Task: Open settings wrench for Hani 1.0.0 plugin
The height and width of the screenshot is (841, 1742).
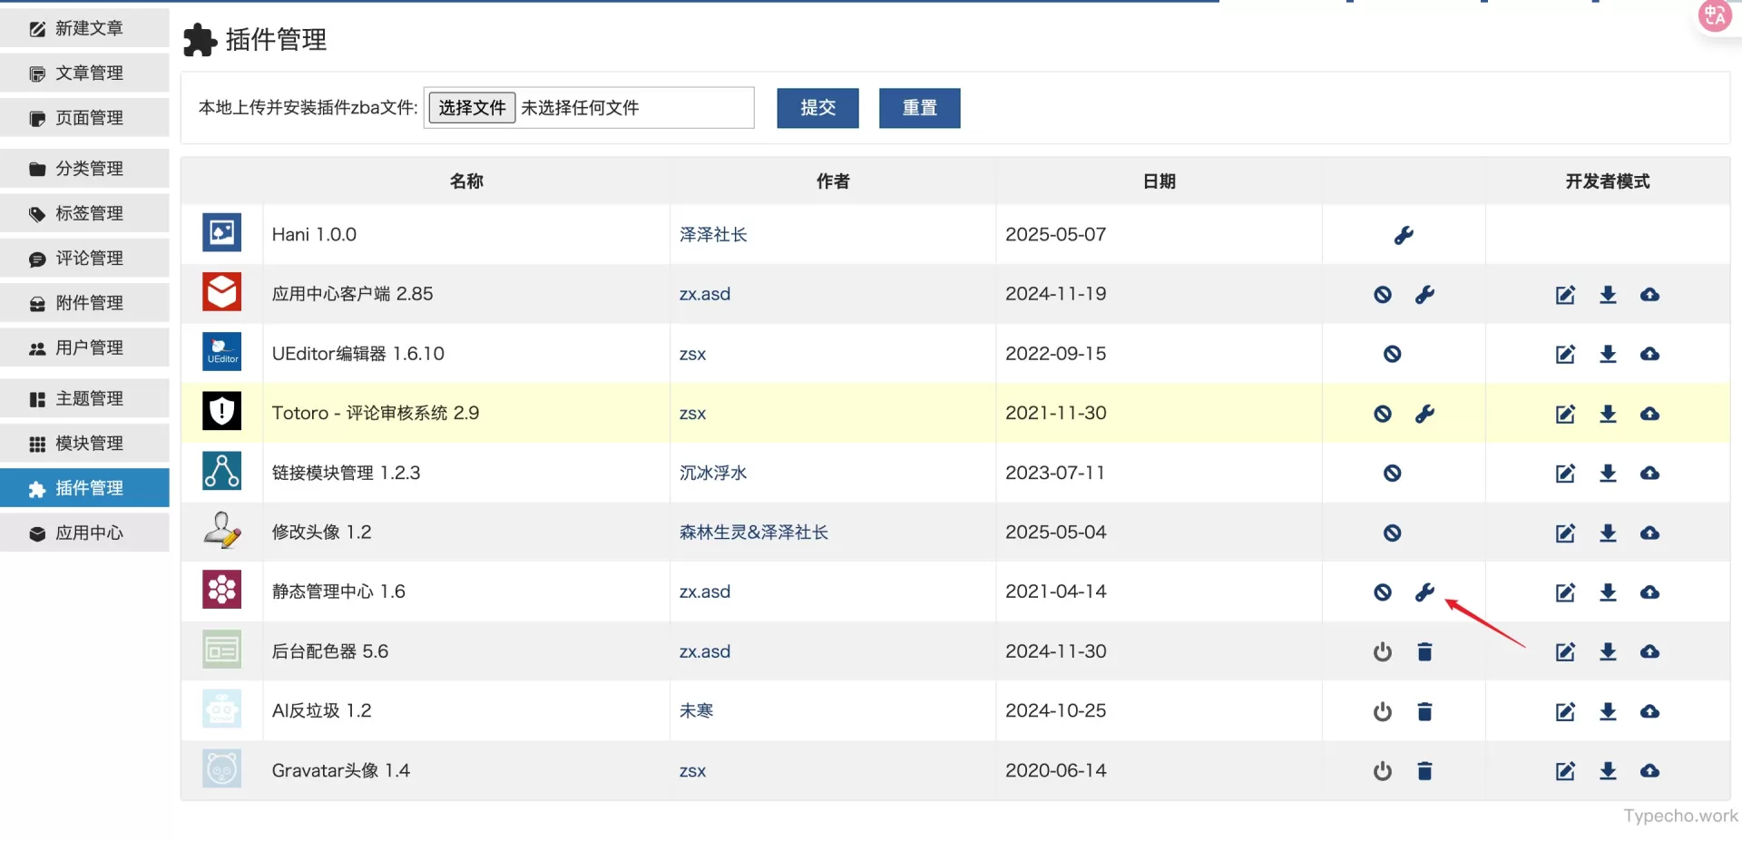Action: pos(1403,234)
